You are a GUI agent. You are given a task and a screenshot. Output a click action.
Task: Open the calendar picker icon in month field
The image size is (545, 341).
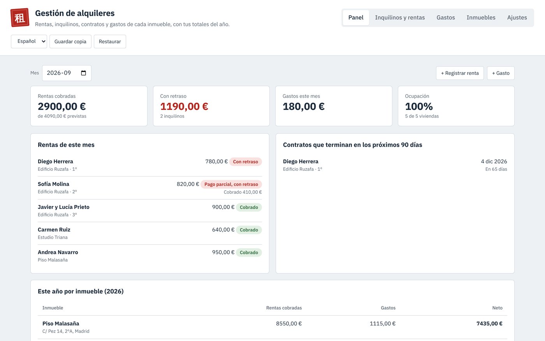(83, 73)
